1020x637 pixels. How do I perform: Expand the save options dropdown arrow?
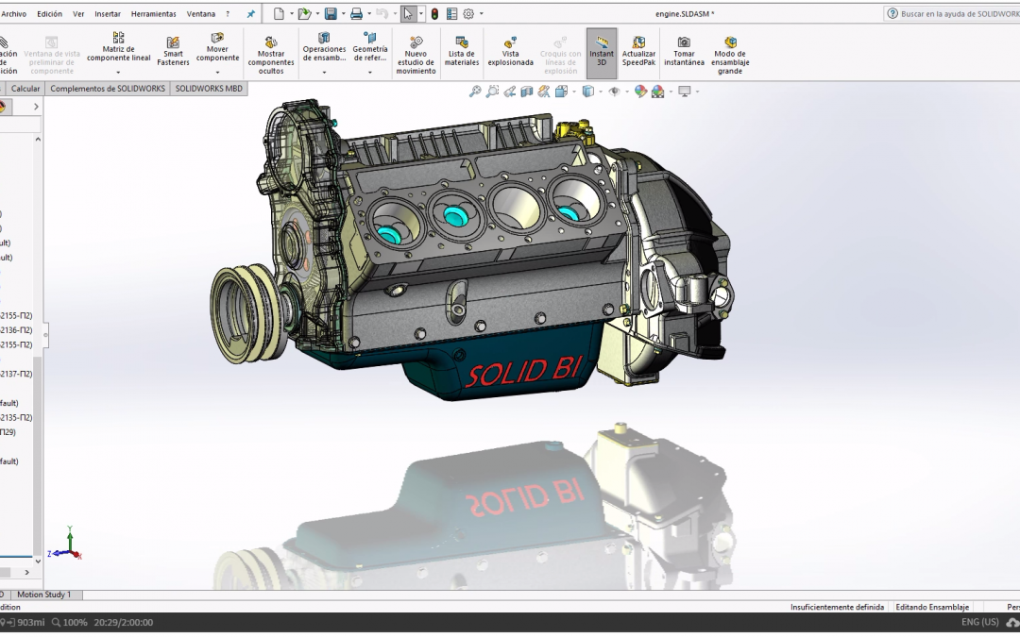click(343, 13)
